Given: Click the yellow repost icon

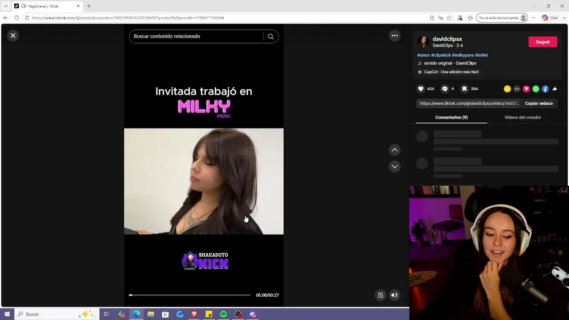Looking at the screenshot, I should (x=507, y=89).
